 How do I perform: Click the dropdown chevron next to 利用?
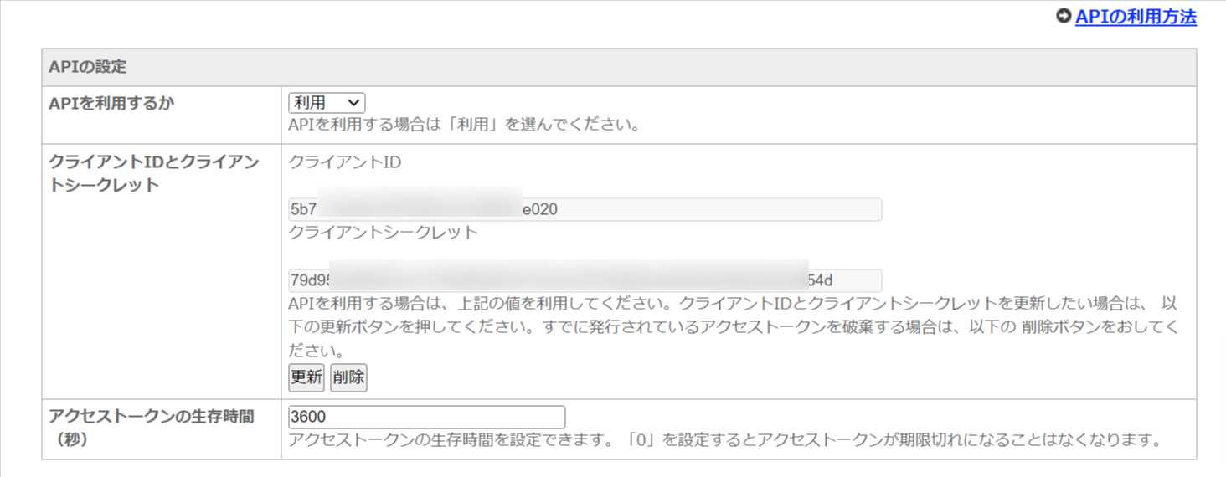tap(353, 103)
